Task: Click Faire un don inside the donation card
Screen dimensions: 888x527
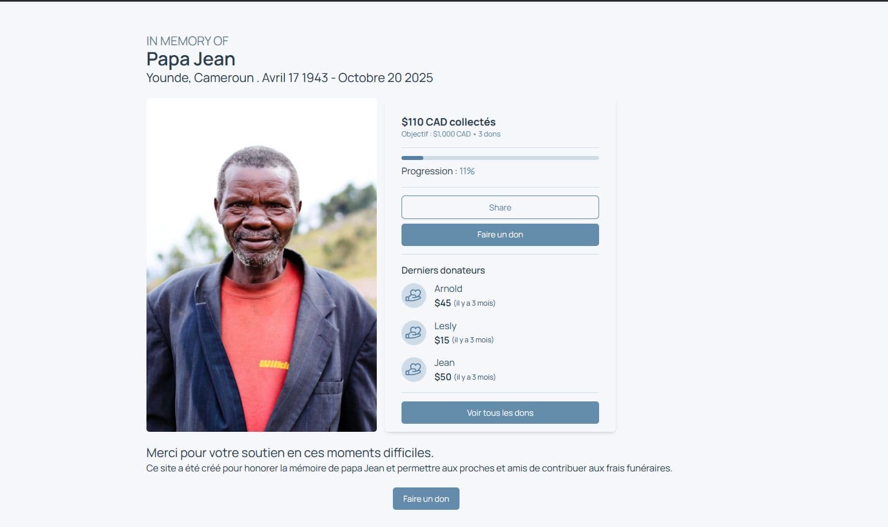Action: click(500, 235)
